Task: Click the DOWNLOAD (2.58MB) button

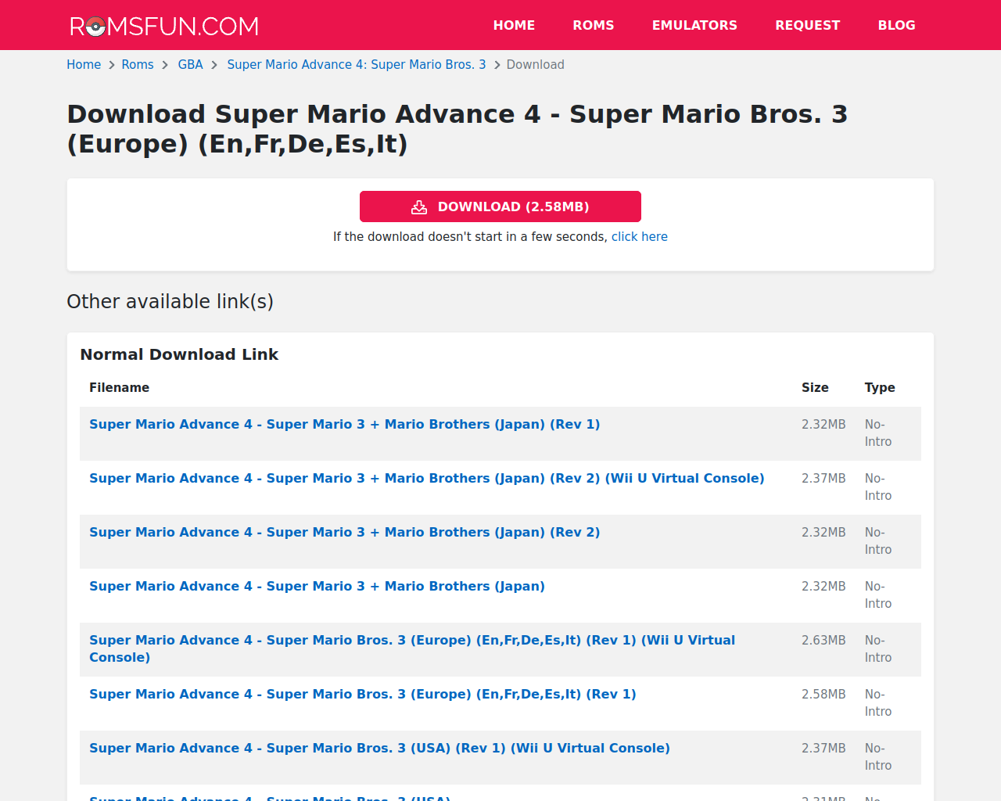Action: [500, 207]
